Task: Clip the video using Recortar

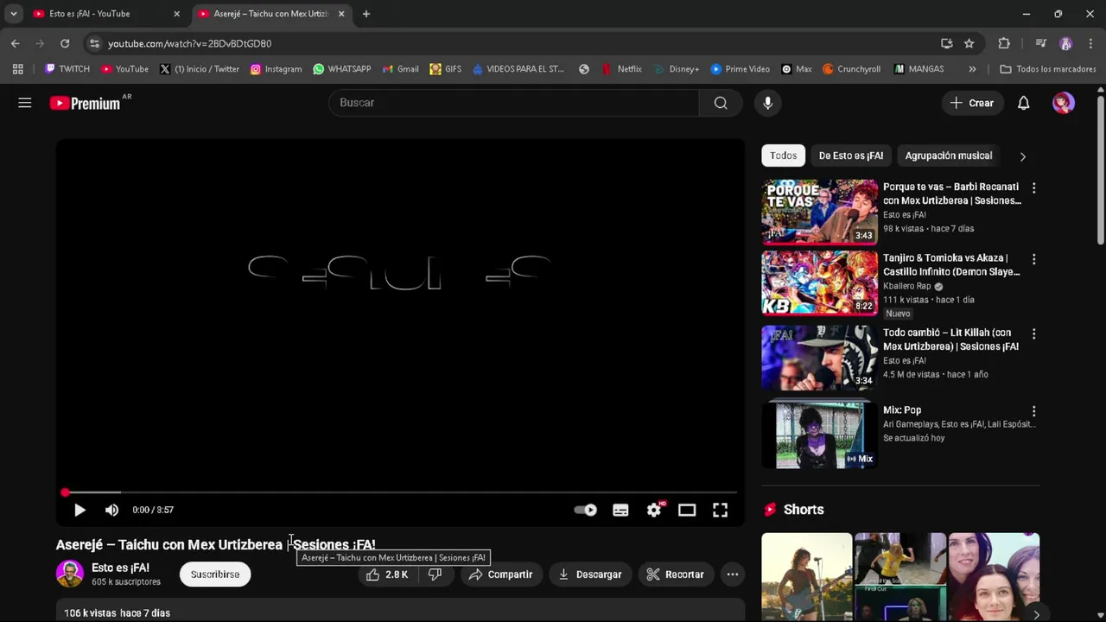Action: pos(676,574)
